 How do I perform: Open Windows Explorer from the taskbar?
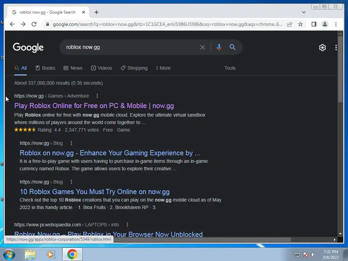pos(30,254)
